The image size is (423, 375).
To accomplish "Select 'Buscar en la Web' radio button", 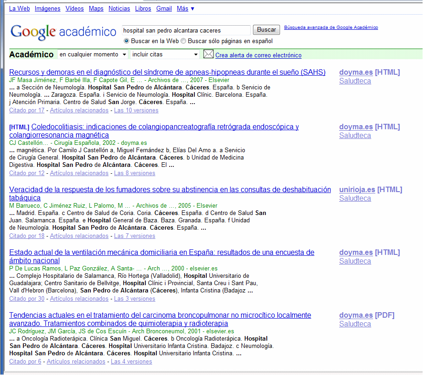I will (x=126, y=41).
